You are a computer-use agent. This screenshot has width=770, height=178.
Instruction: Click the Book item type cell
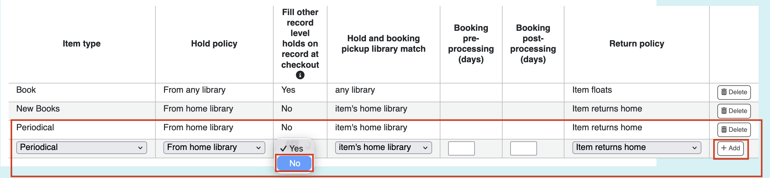coord(26,90)
